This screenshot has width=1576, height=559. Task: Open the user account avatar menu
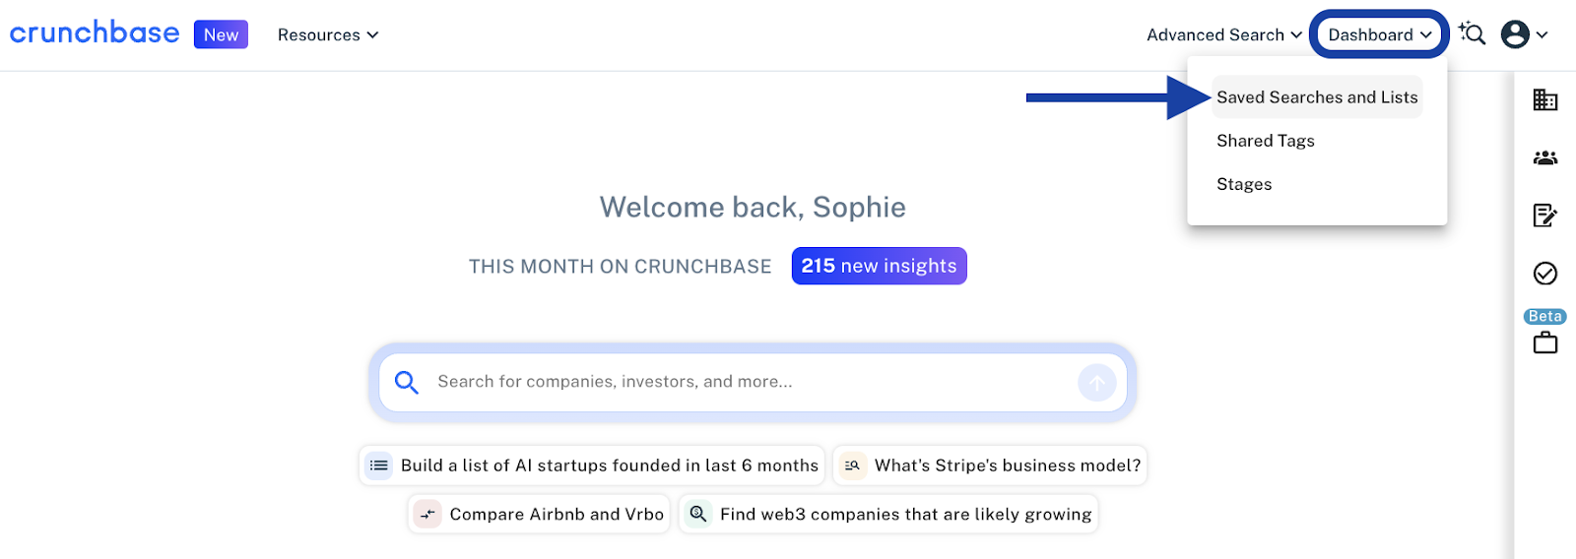[x=1523, y=34]
